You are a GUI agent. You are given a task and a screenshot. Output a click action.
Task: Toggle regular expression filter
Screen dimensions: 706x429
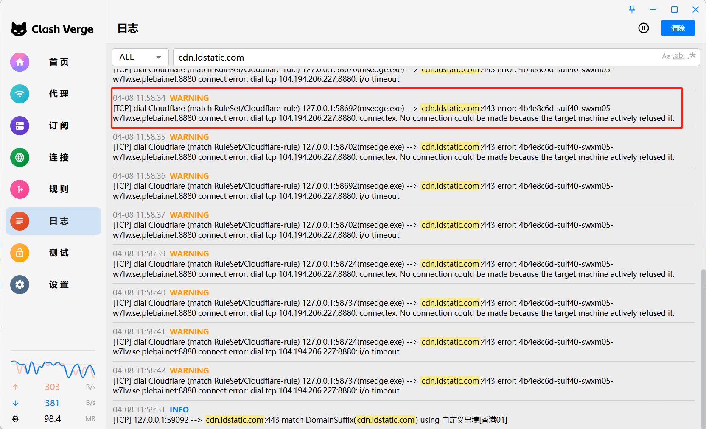click(692, 56)
